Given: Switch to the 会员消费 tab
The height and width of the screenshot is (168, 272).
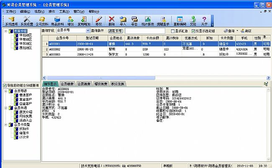Looking at the screenshot, I should (84, 84).
